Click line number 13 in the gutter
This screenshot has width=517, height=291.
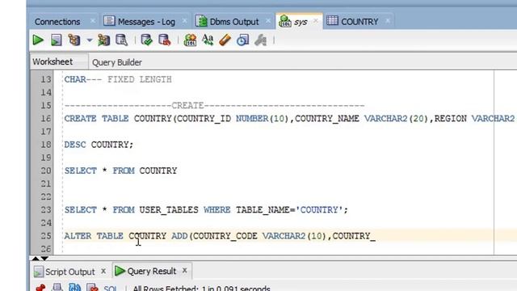pyautogui.click(x=46, y=79)
